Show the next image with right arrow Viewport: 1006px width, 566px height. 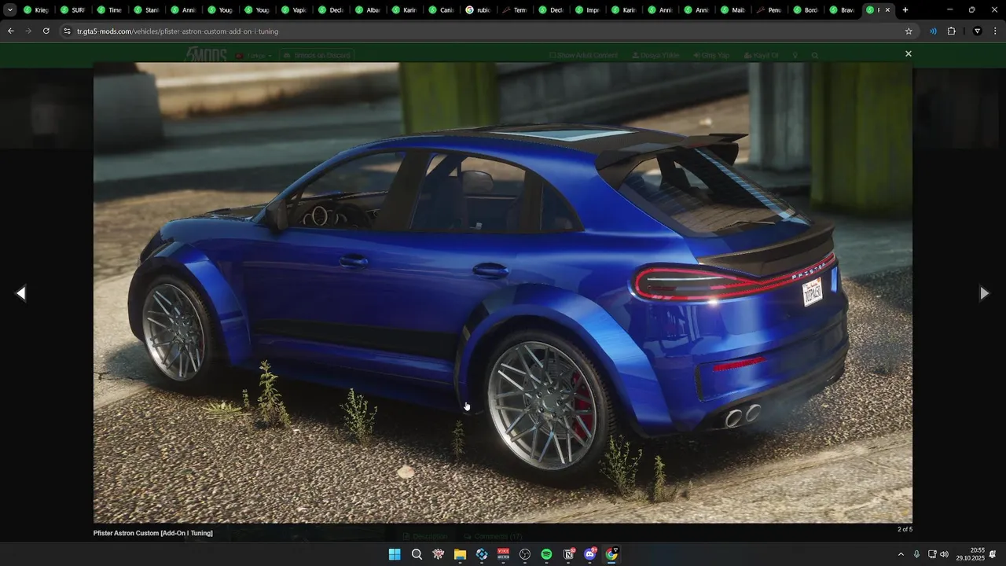pyautogui.click(x=984, y=293)
